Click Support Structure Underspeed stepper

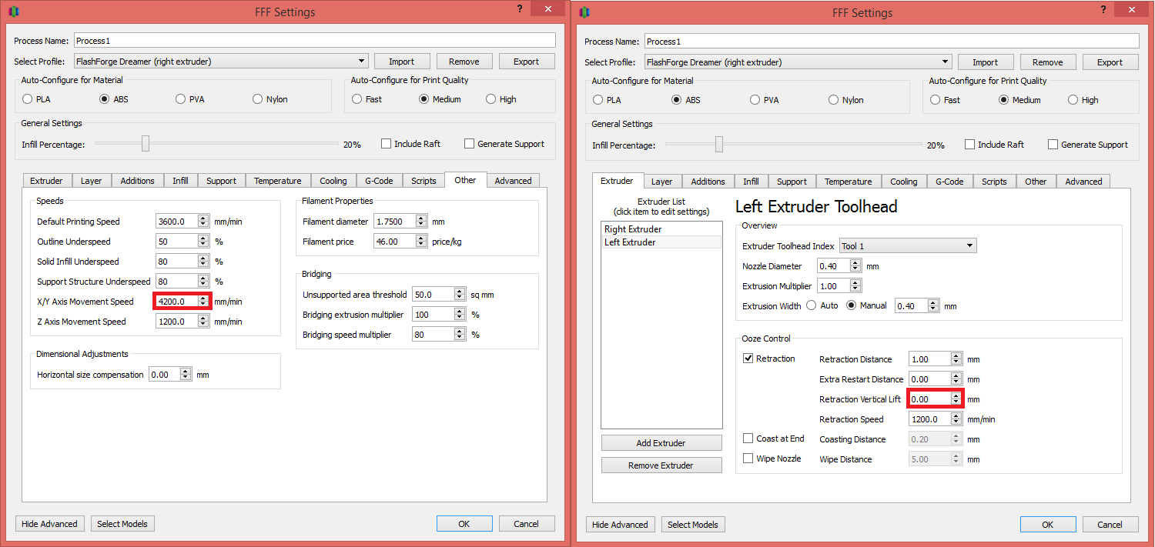(203, 282)
